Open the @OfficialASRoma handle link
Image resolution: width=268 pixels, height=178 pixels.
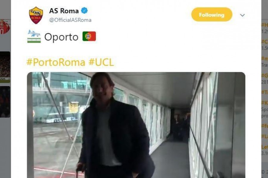pos(70,20)
